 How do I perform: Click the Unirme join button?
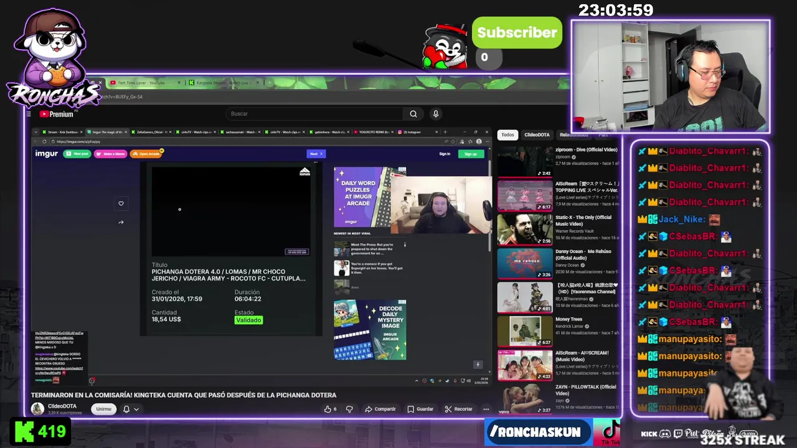click(x=104, y=409)
